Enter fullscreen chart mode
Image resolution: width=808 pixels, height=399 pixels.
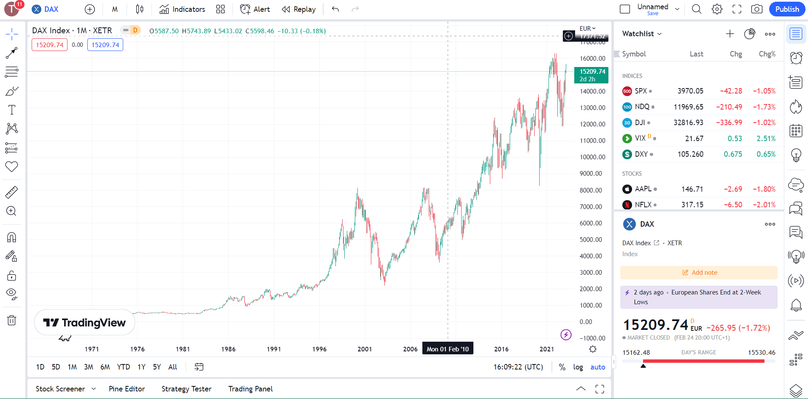coord(737,9)
